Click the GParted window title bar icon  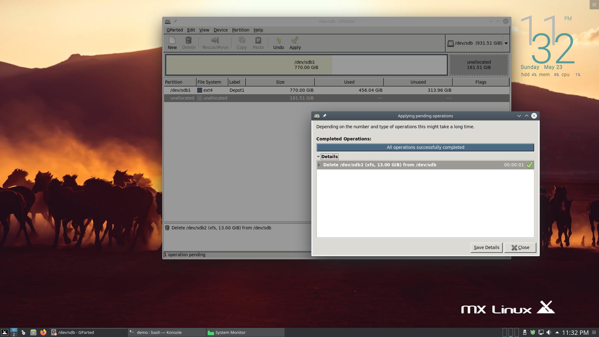coord(168,21)
